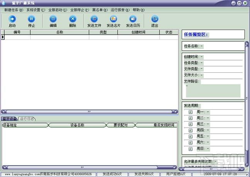The width and height of the screenshot is (250, 177).
Task: Click the 删除 (Delete) toolbar icon
Action: coord(73,19)
